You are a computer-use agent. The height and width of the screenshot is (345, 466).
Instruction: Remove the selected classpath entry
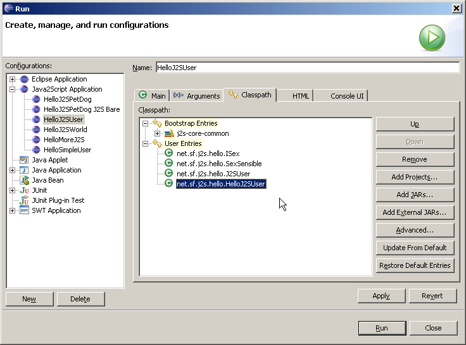coord(415,159)
